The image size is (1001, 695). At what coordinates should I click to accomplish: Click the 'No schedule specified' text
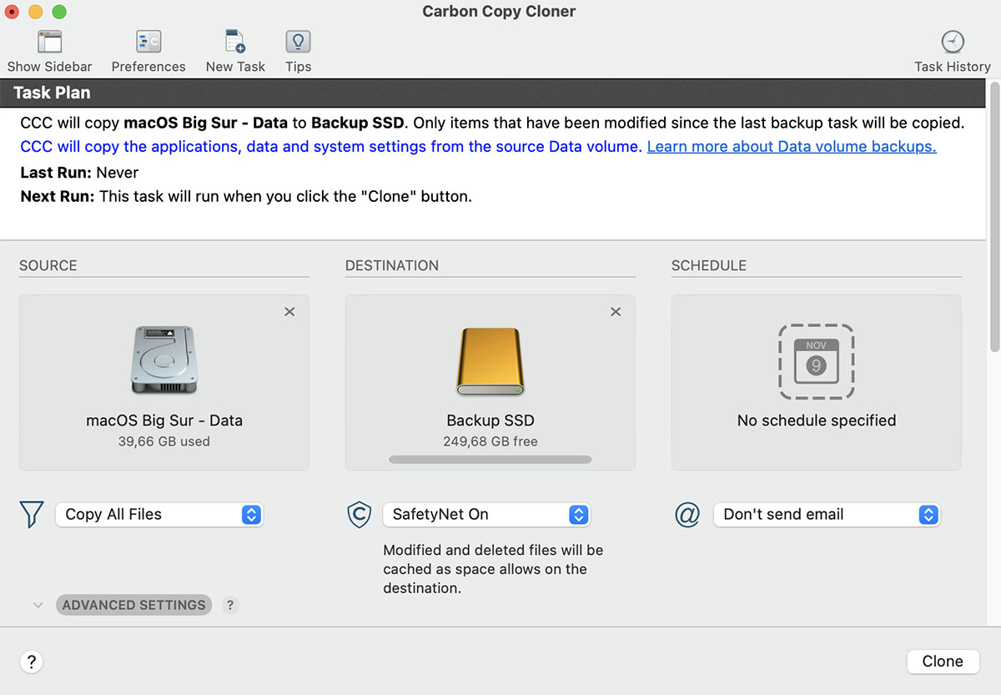coord(817,421)
